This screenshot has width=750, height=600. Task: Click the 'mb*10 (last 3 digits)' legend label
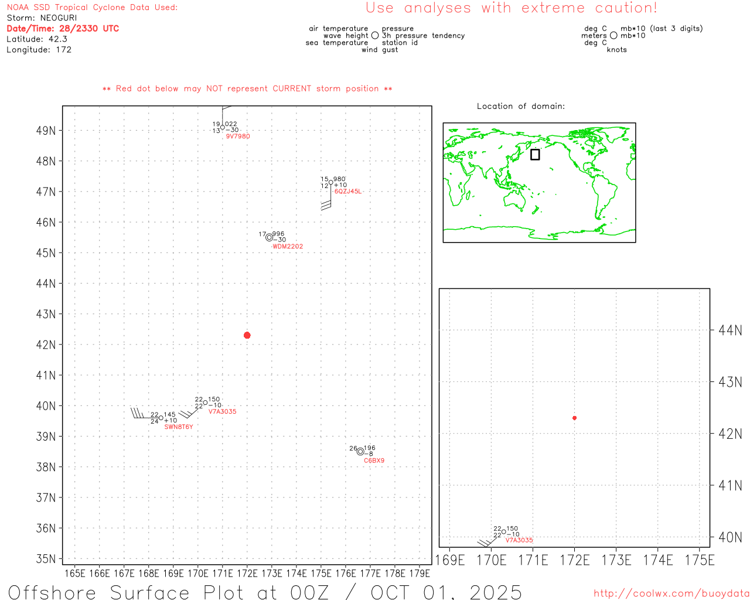tap(662, 29)
